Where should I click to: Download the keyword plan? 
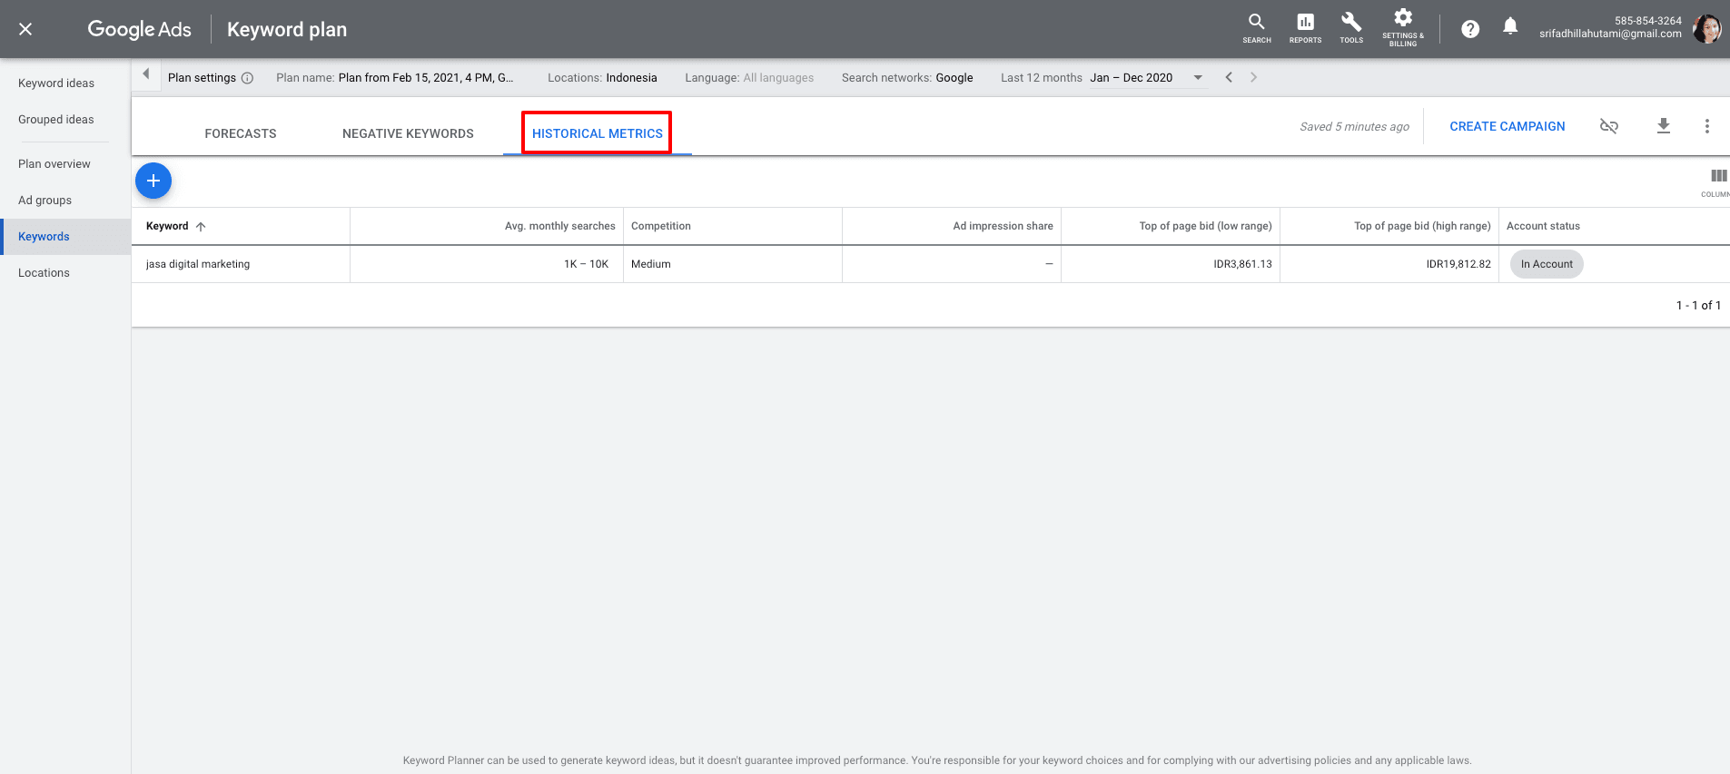[1663, 126]
